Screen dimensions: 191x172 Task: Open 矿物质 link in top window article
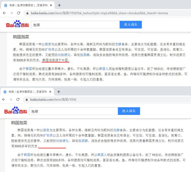pos(49,50)
